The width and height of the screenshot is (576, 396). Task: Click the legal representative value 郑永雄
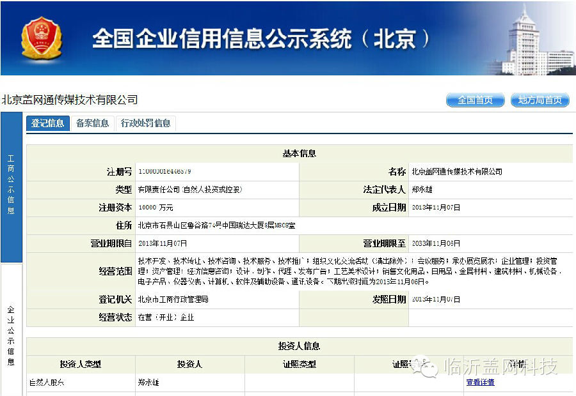422,189
